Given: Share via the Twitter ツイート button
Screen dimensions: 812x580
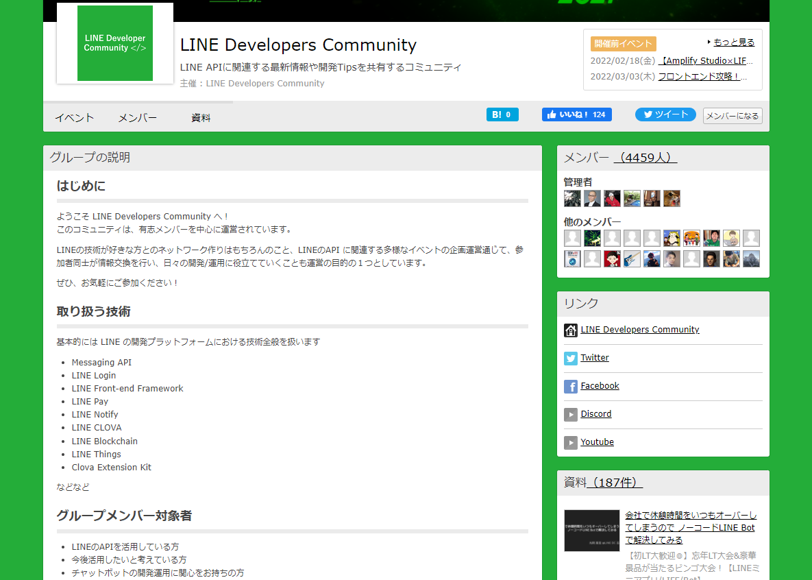Looking at the screenshot, I should click(665, 114).
